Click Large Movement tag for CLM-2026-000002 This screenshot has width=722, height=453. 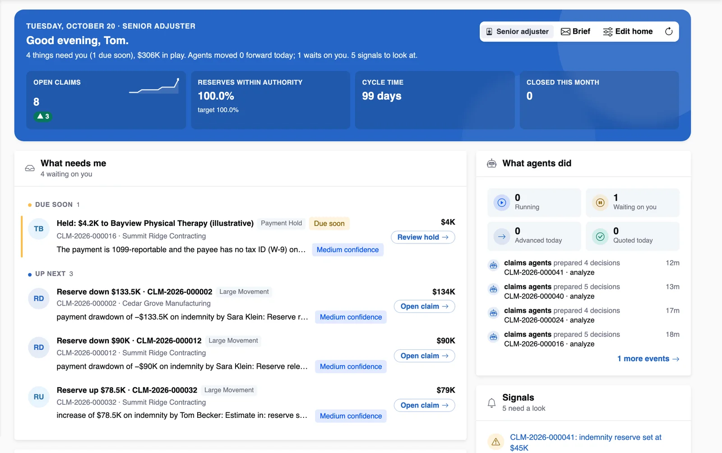pos(244,292)
